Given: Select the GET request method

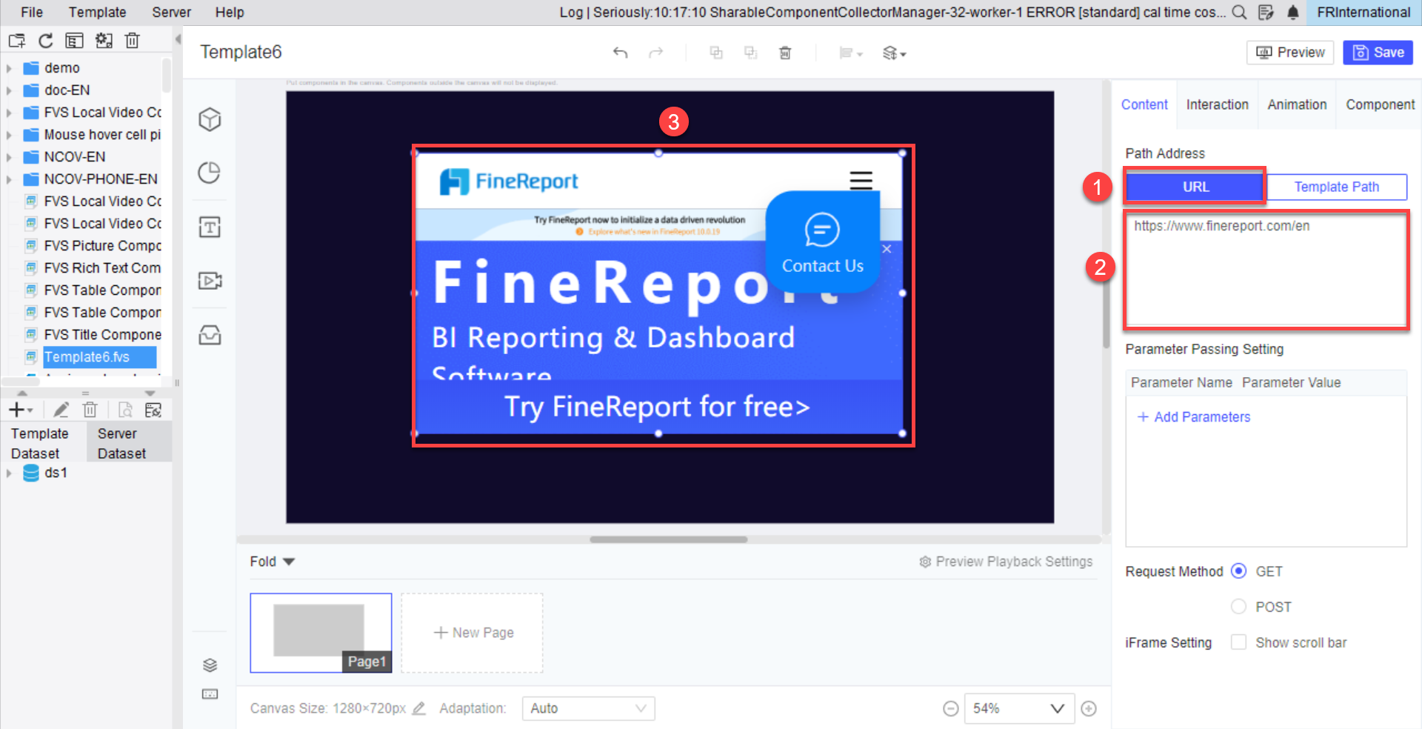Looking at the screenshot, I should [1238, 571].
